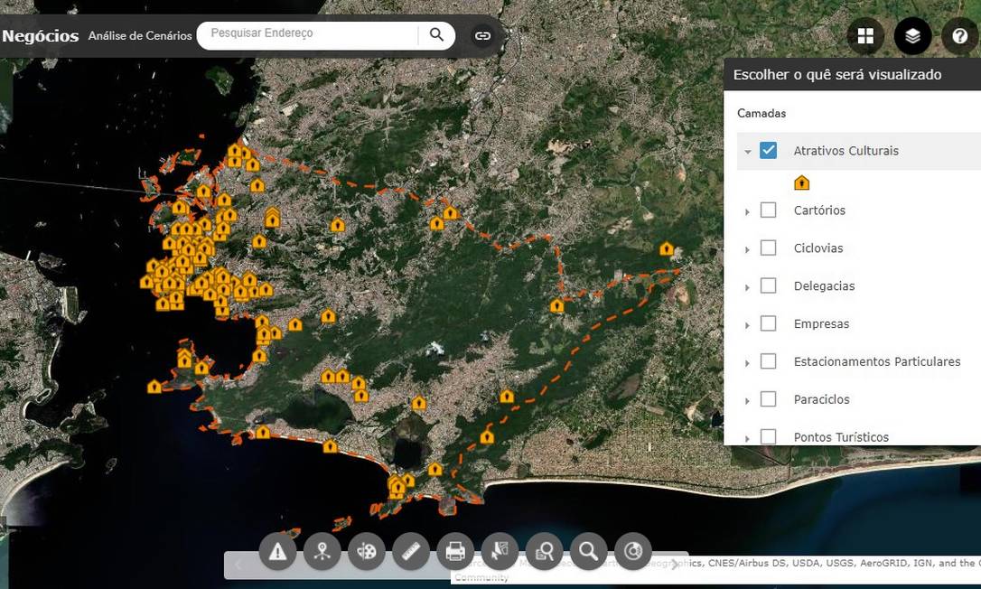Expand the Empresas layer arrow
Image resolution: width=981 pixels, height=589 pixels.
click(x=747, y=325)
